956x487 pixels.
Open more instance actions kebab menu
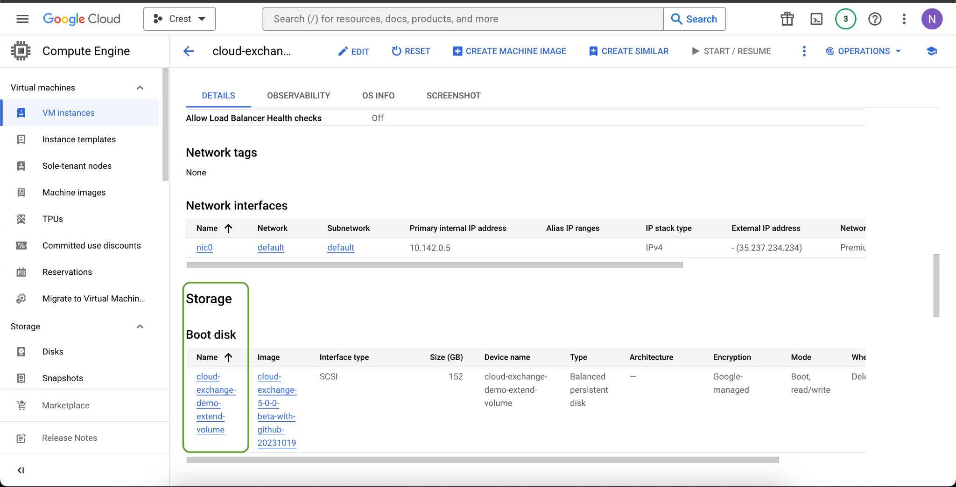click(x=804, y=51)
